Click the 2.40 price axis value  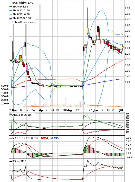tap(127, 20)
